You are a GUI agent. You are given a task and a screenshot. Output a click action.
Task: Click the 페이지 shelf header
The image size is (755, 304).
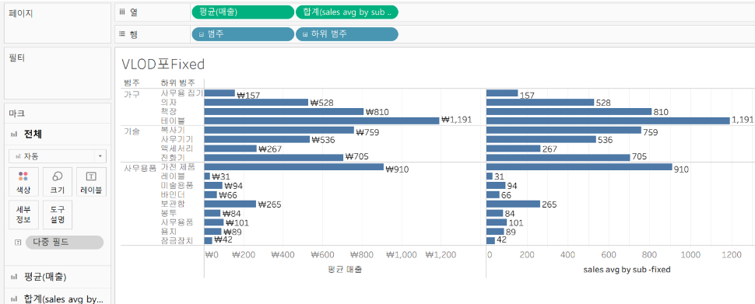(21, 13)
